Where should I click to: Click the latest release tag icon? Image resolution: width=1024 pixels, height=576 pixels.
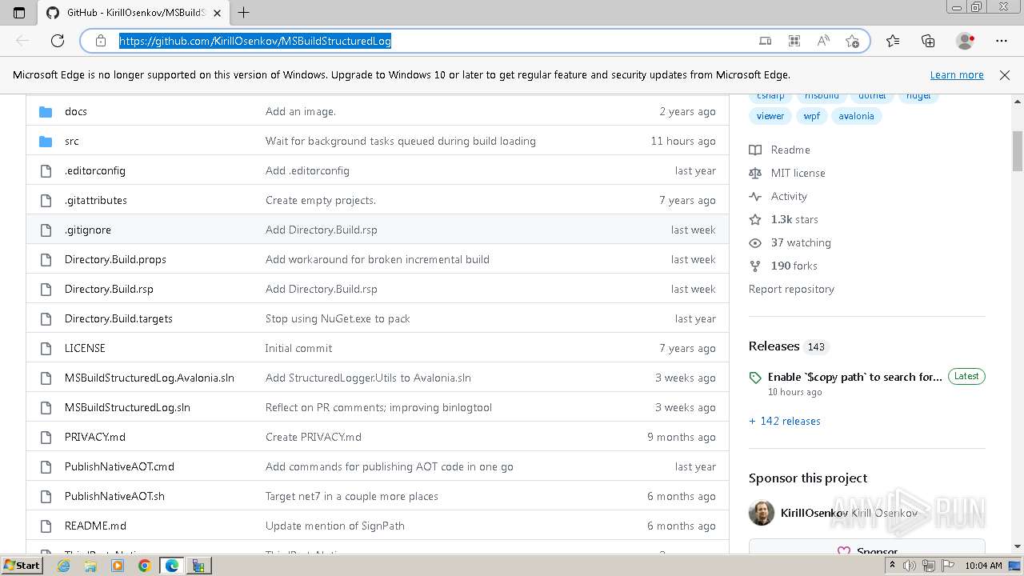pyautogui.click(x=755, y=377)
